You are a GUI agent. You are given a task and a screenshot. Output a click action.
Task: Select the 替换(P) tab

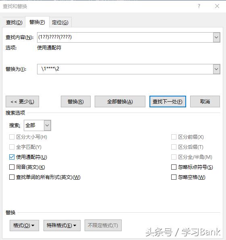tap(37, 22)
